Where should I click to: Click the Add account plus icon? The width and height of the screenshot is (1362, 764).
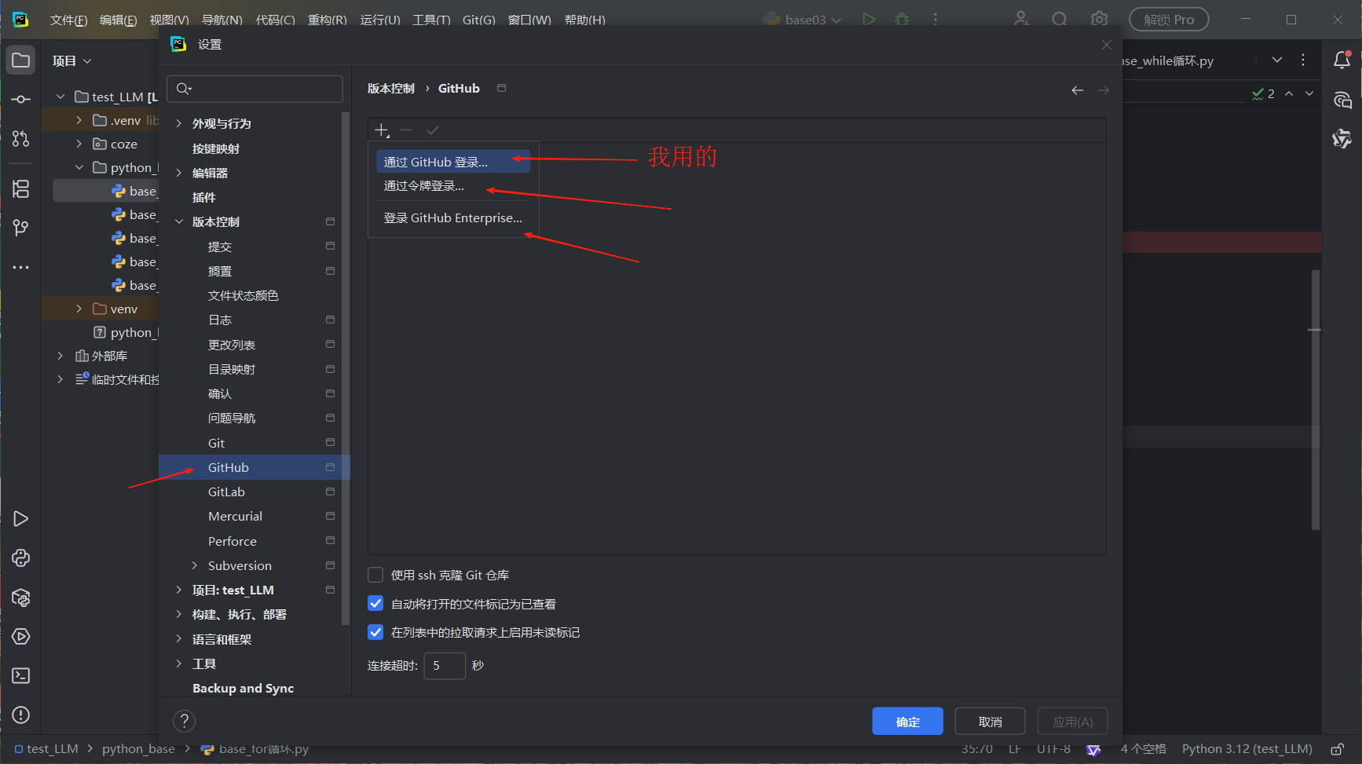tap(382, 130)
